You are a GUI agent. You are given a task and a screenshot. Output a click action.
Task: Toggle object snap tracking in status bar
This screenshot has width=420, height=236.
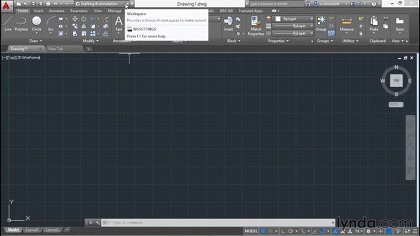pyautogui.click(x=315, y=231)
